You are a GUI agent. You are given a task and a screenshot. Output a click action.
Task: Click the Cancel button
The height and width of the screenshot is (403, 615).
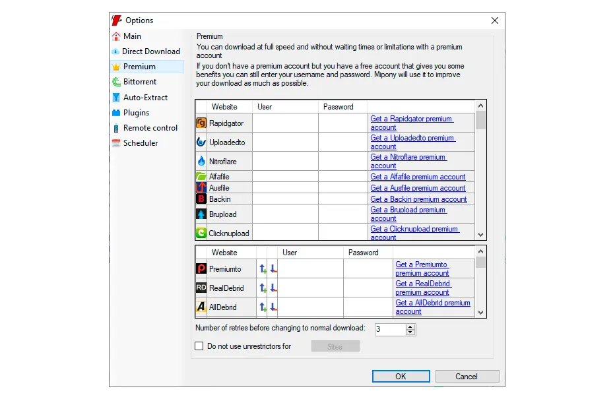pos(467,377)
